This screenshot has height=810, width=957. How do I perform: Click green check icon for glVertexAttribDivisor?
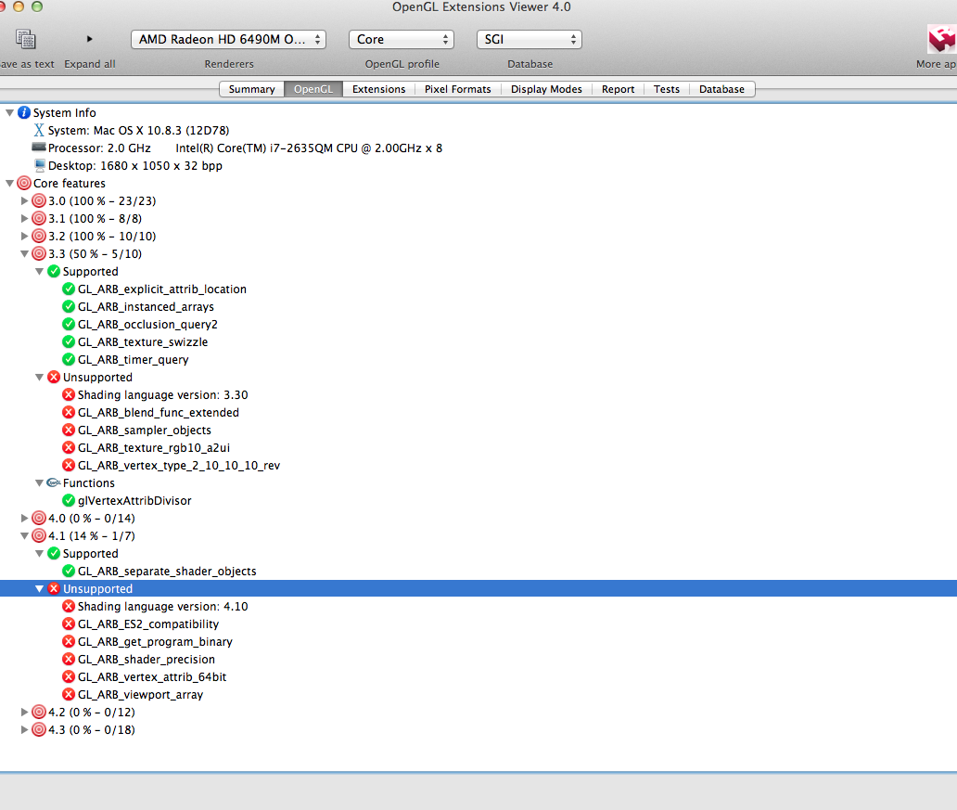click(69, 500)
